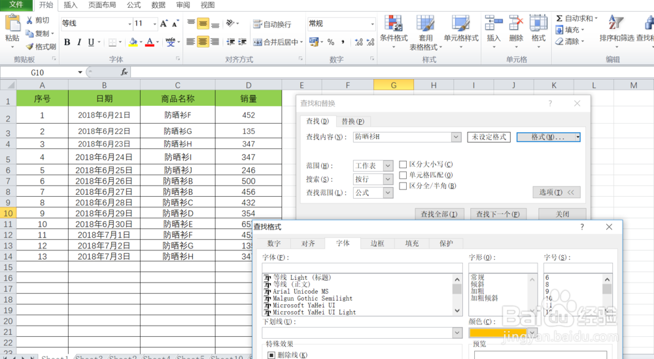The height and width of the screenshot is (359, 654).
Task: Select Arial Unicode MS font entry
Action: click(x=300, y=292)
